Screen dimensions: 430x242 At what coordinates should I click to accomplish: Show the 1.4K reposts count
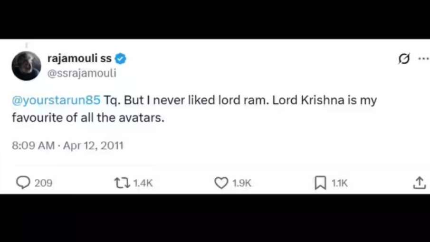143,183
